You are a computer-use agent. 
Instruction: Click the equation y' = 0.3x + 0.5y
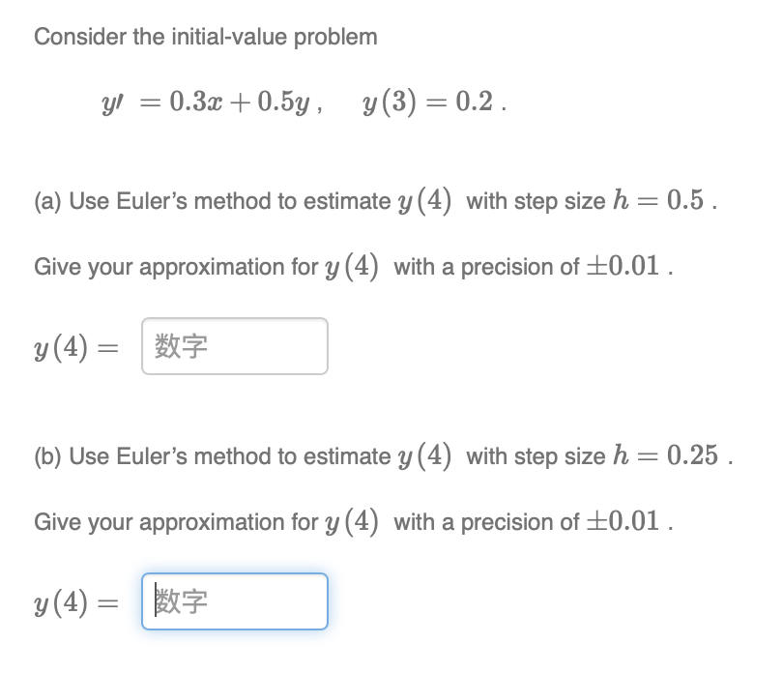click(x=209, y=101)
